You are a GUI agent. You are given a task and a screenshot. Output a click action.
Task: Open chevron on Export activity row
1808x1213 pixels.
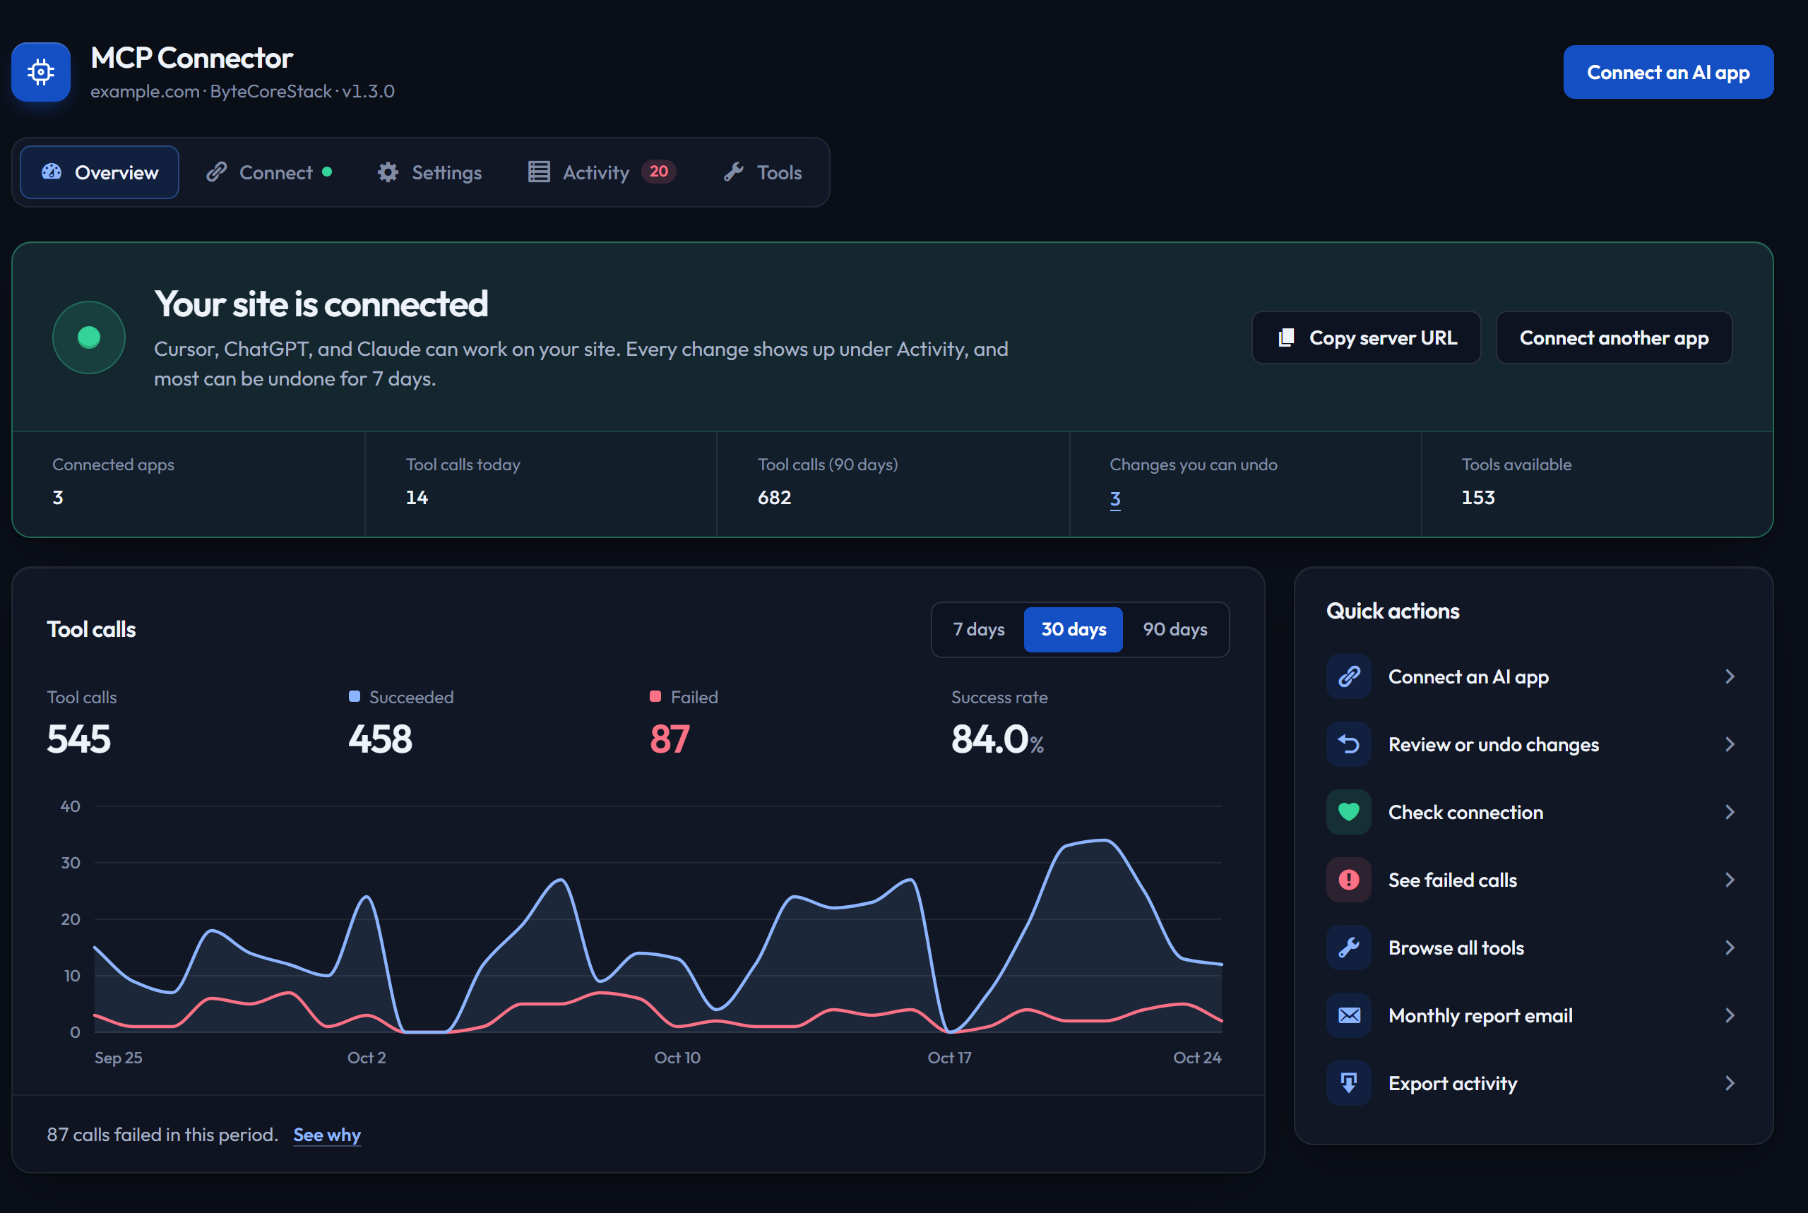(x=1730, y=1083)
